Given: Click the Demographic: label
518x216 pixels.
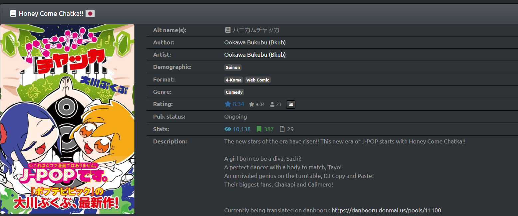Looking at the screenshot, I should tap(172, 67).
